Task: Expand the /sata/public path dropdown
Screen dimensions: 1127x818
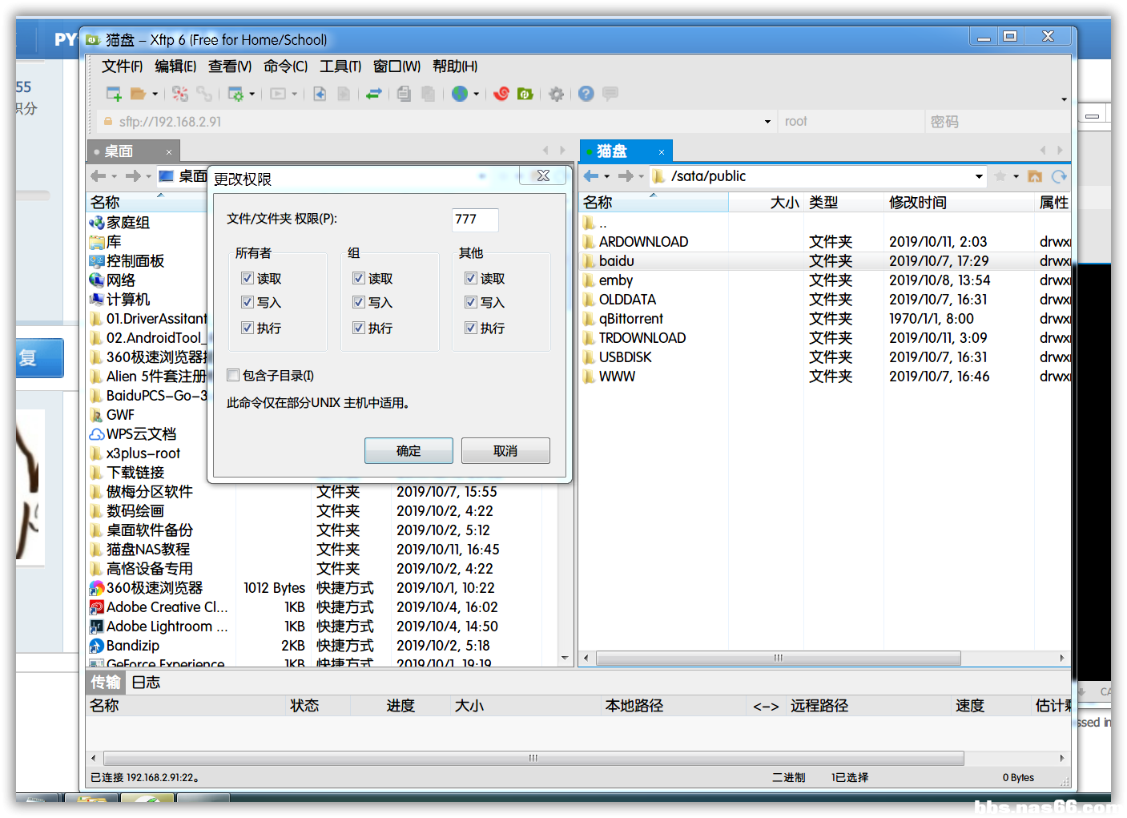Action: pos(979,176)
